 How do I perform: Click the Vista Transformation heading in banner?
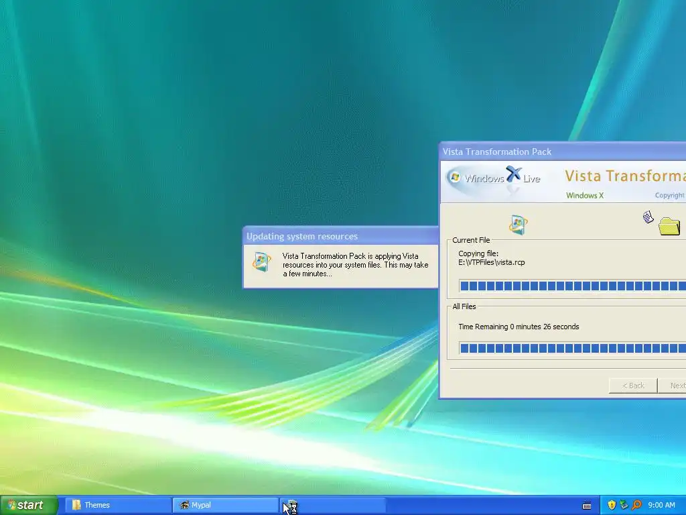[625, 176]
